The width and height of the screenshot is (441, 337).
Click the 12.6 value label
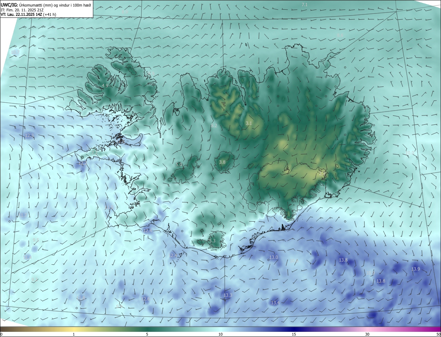coord(146,299)
